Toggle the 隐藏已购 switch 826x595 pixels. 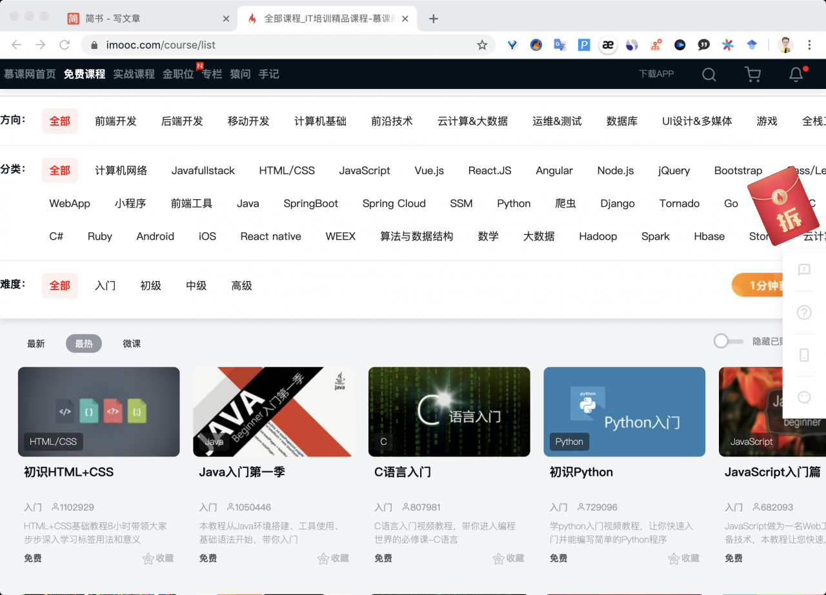point(729,341)
